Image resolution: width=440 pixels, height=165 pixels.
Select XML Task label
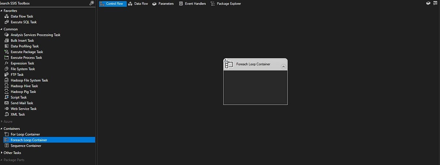click(x=18, y=115)
